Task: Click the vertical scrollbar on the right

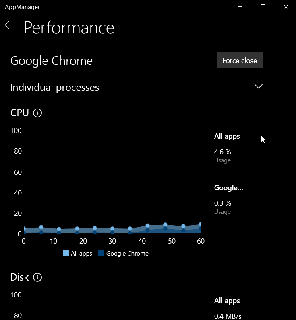Action: click(294, 121)
